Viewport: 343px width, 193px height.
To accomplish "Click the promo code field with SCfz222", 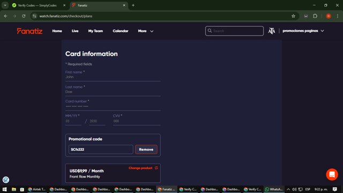I will [x=101, y=150].
